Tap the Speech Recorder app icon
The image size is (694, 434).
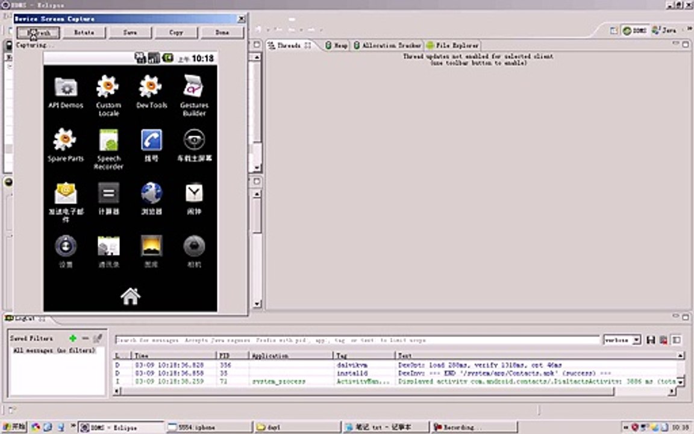[108, 140]
